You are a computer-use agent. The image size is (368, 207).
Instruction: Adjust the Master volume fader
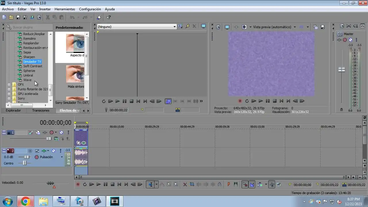click(342, 70)
